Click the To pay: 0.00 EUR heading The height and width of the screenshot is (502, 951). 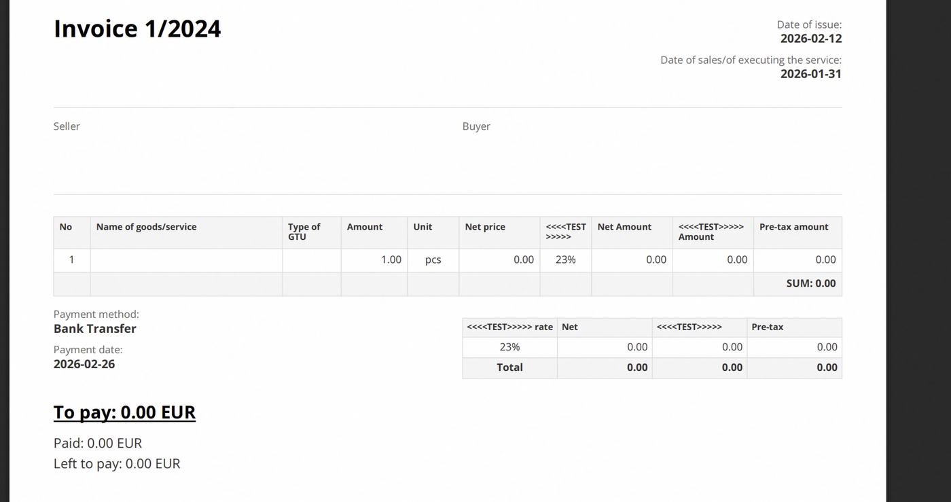pyautogui.click(x=124, y=412)
